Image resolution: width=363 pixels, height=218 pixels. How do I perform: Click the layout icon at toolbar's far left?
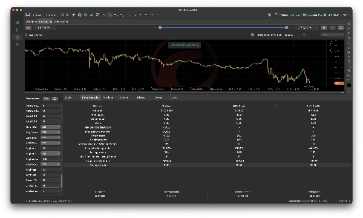(x=27, y=15)
